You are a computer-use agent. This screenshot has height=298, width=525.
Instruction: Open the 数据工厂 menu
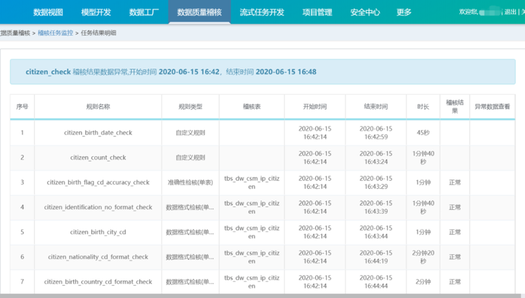click(x=144, y=12)
